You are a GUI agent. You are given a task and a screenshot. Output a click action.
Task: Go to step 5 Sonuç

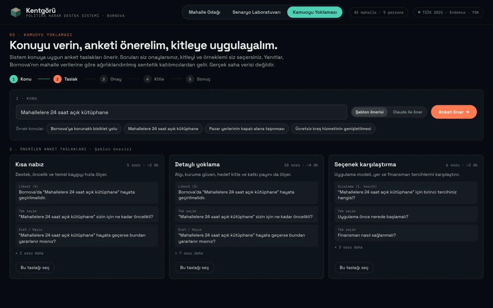198,79
